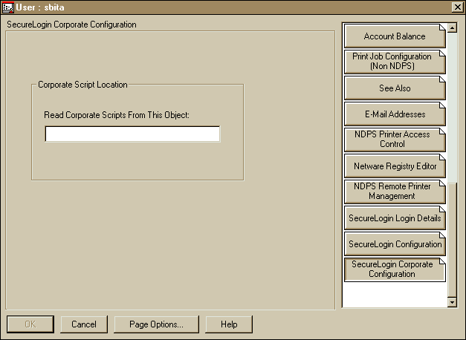Close the User sbita window
Viewport: 466px width, 340px height.
[x=458, y=7]
